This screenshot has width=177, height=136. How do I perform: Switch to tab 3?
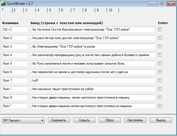click(x=30, y=10)
